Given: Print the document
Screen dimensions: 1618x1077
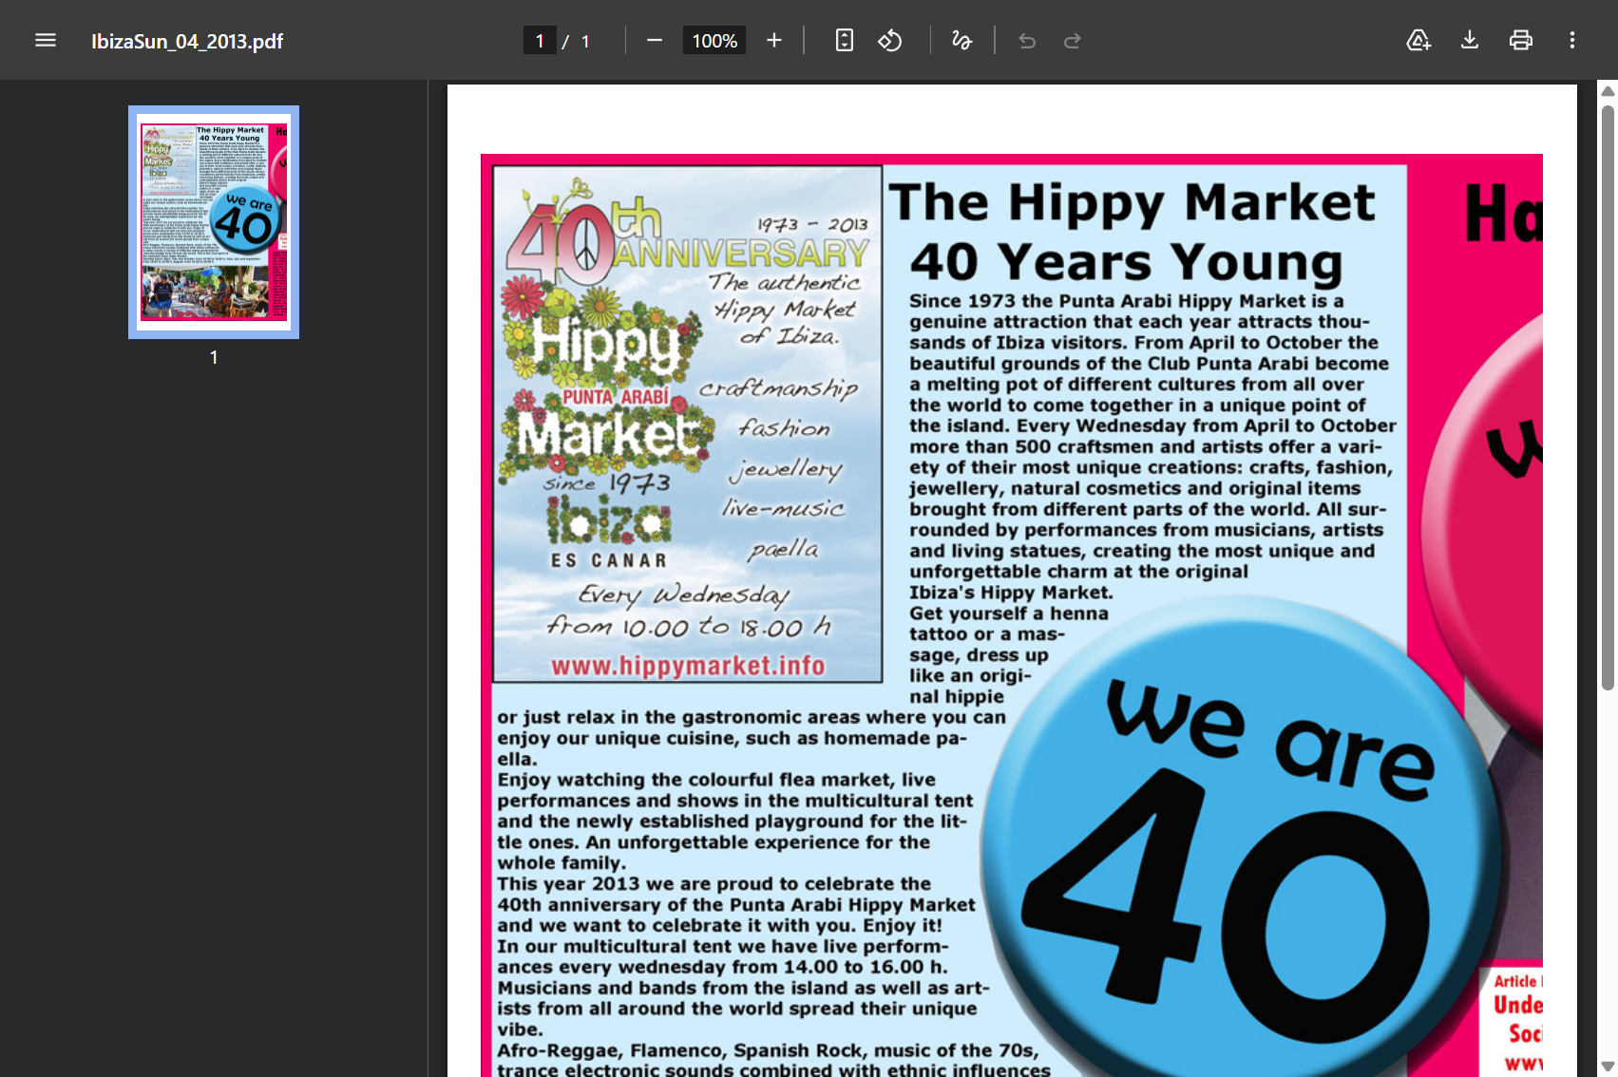Looking at the screenshot, I should (1521, 40).
